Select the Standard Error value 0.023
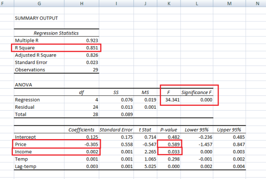Image resolution: width=266 pixels, height=179 pixels. 92,62
